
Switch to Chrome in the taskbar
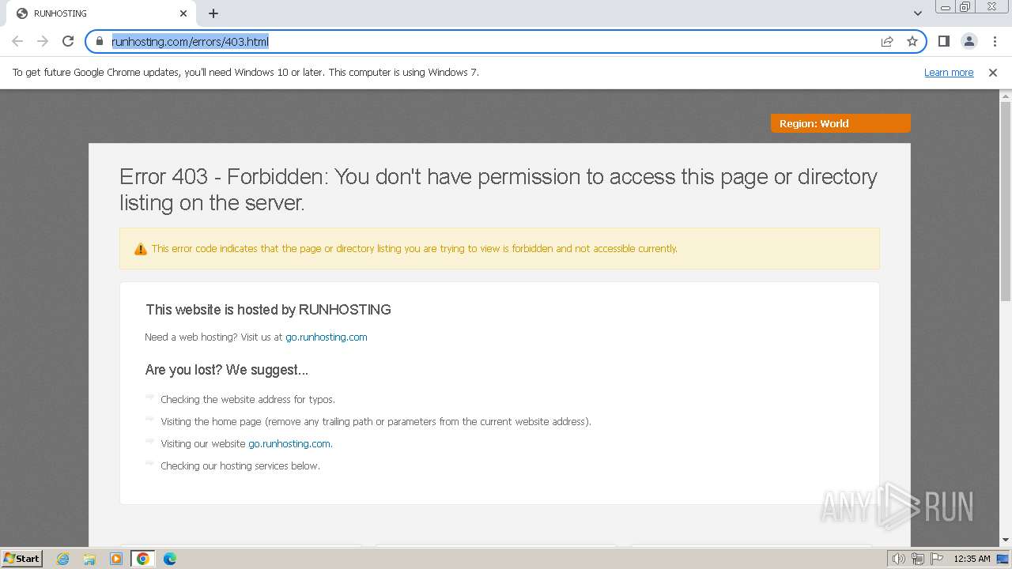(143, 559)
